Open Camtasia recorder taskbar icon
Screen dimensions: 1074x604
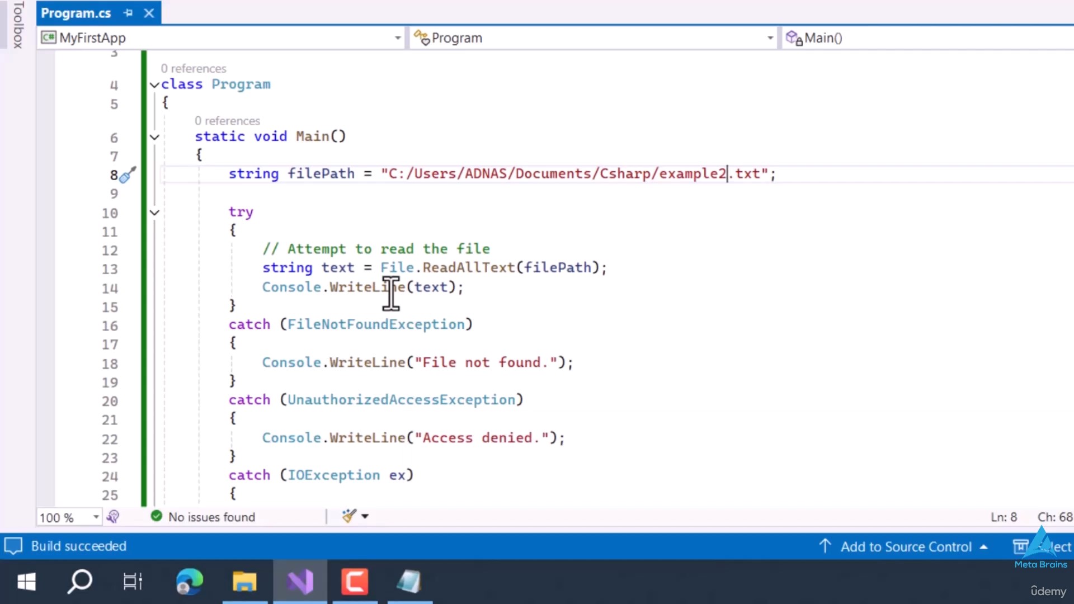pos(355,582)
